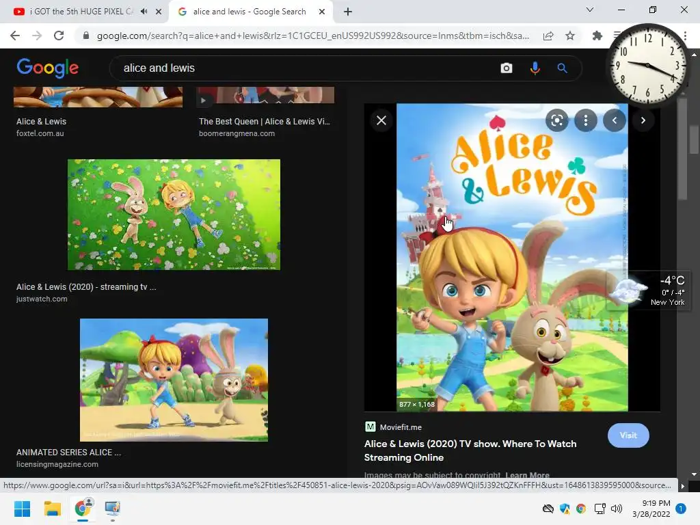Click the large Alice & Lewis preview image
Viewport: 700px width, 525px height.
(512, 257)
